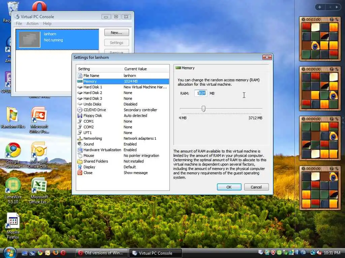Open the File menu in Virtual PC Console

(19, 24)
